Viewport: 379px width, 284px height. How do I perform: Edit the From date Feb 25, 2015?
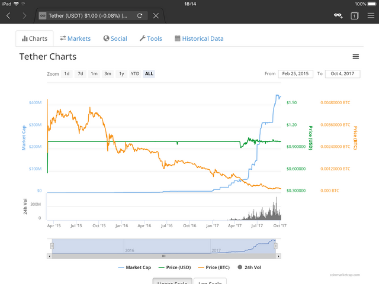coord(296,73)
